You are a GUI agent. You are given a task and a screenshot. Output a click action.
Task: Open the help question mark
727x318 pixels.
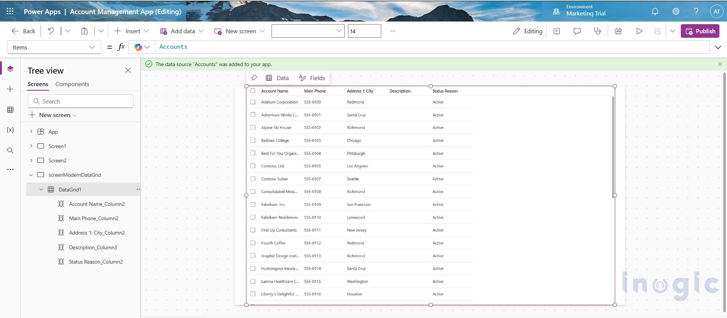click(696, 12)
